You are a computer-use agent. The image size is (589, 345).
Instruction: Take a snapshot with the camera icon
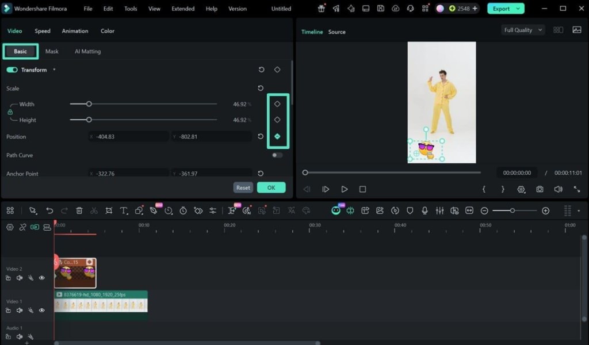pyautogui.click(x=540, y=189)
